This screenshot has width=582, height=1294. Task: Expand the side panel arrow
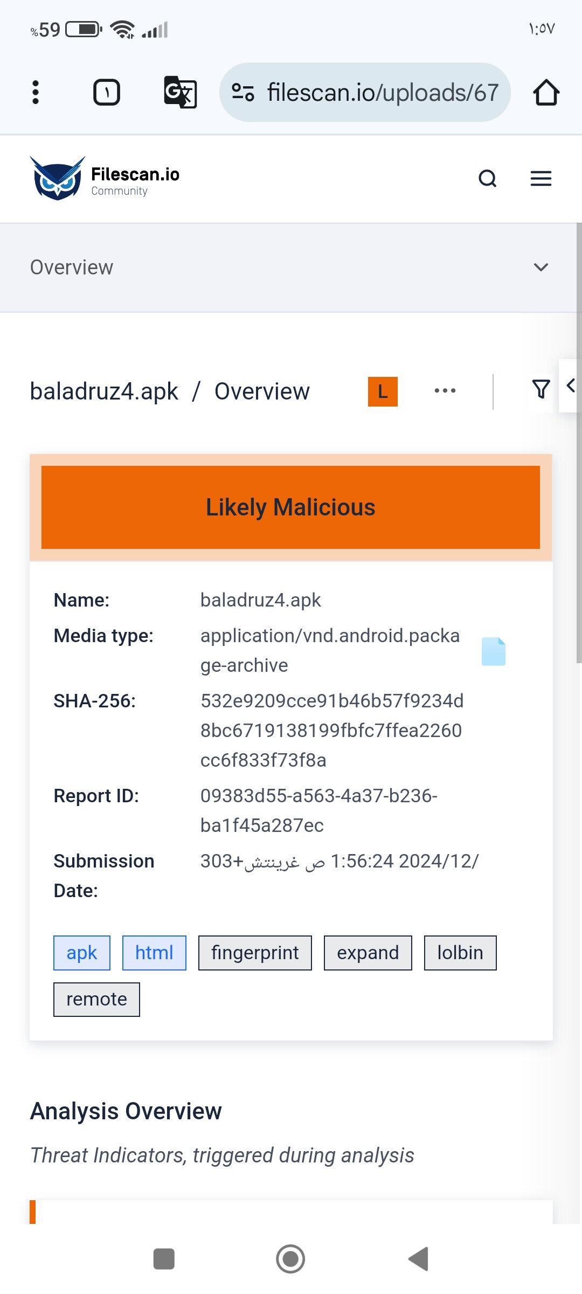click(x=570, y=386)
